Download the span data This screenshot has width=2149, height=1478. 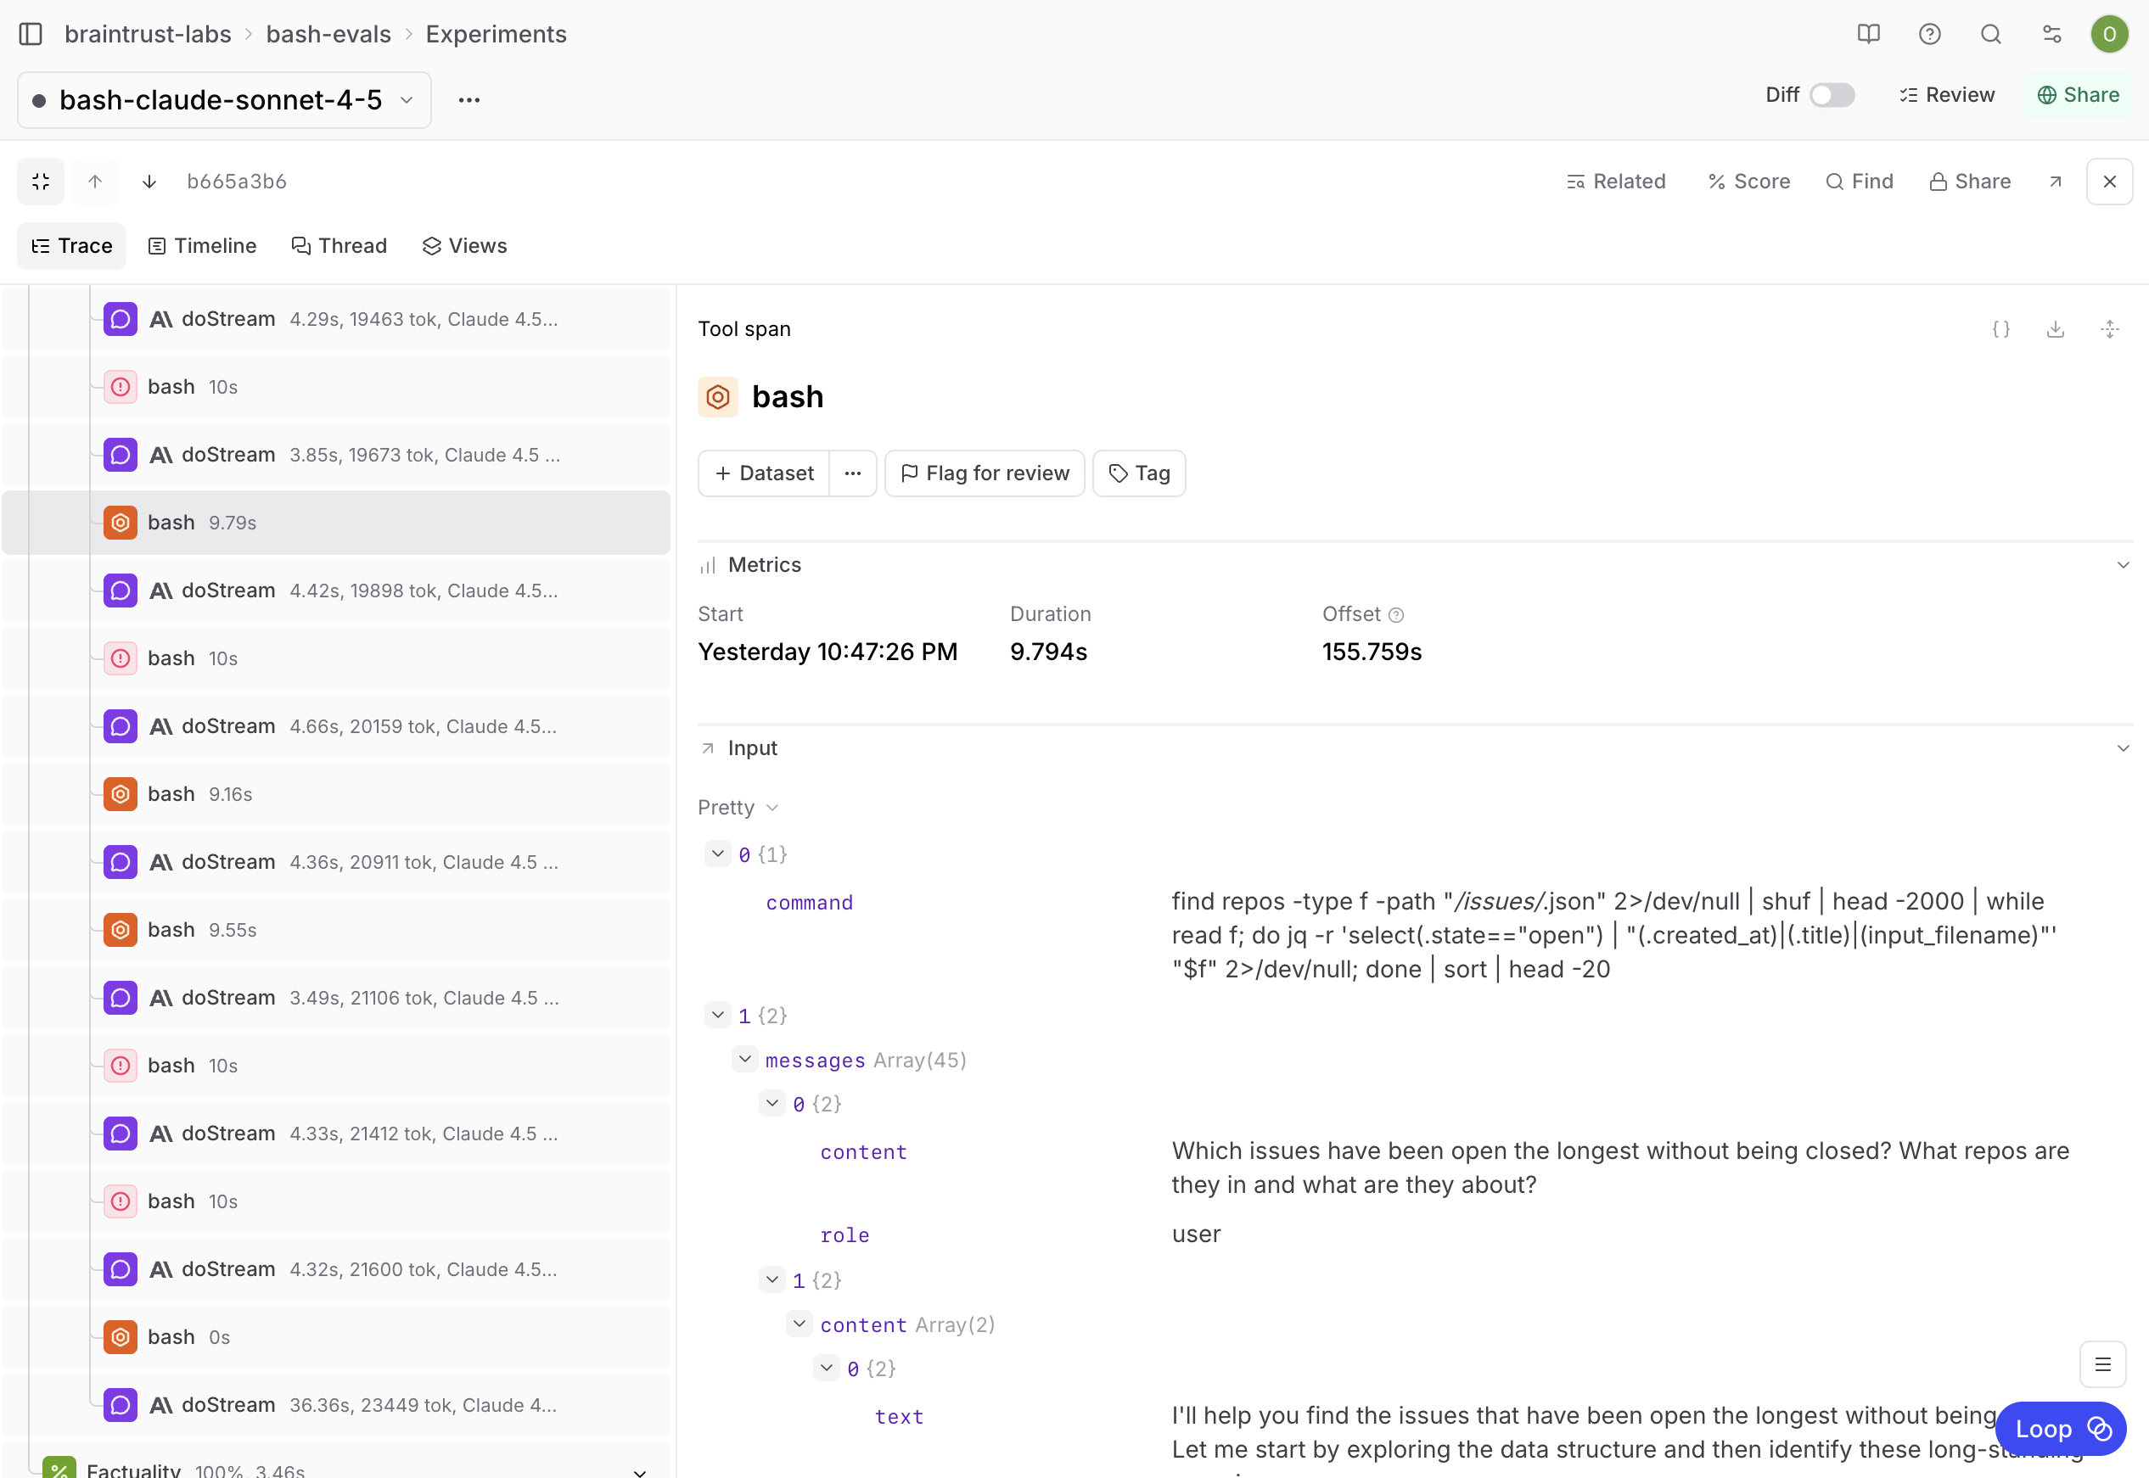[x=2056, y=328]
